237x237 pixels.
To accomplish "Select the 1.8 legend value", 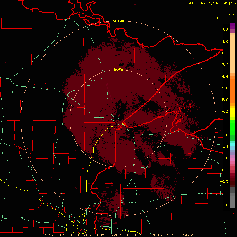I will [x=225, y=147].
